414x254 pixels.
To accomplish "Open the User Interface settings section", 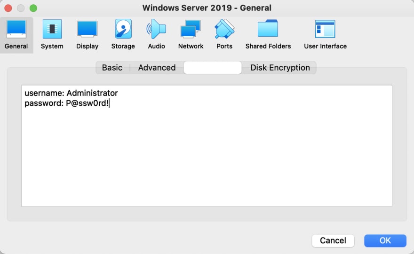I will tap(325, 35).
